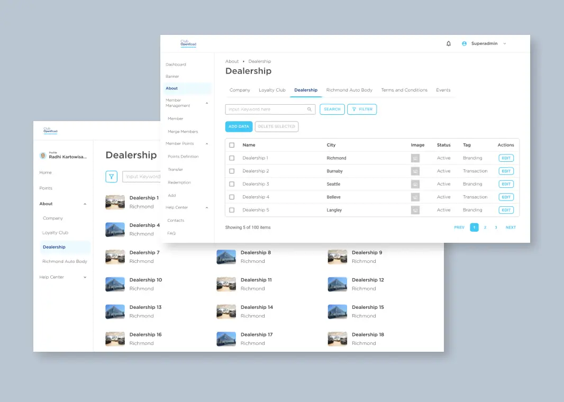Viewport: 564px width, 402px height.
Task: Click Radhi Kartowisa profile avatar
Action: pyautogui.click(x=43, y=156)
